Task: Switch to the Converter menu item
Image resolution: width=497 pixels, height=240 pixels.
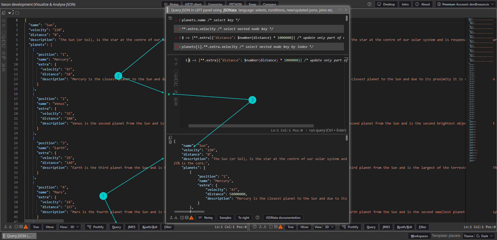Action: 215,4
